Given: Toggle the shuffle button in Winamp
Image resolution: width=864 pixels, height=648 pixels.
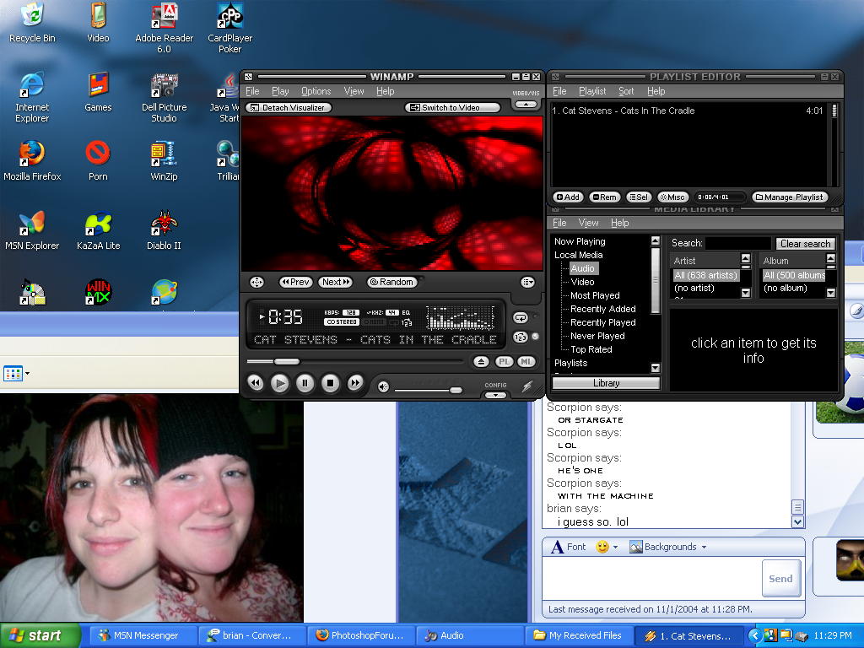Looking at the screenshot, I should click(x=521, y=337).
